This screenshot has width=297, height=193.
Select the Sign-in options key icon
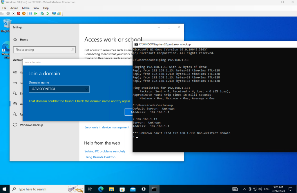pos(15,93)
